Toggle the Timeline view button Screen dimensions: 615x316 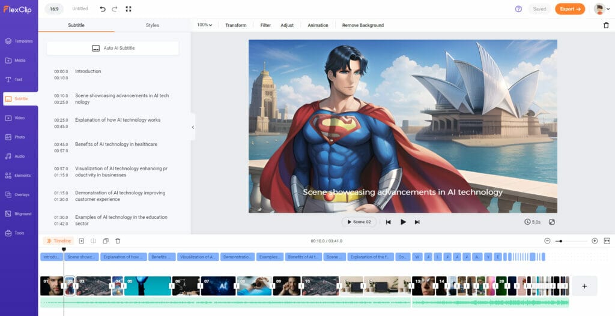point(58,241)
